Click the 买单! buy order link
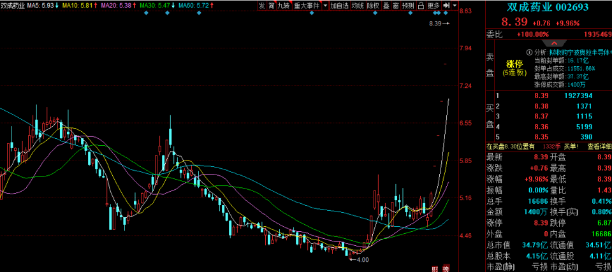This screenshot has height=272, width=612. 570,147
